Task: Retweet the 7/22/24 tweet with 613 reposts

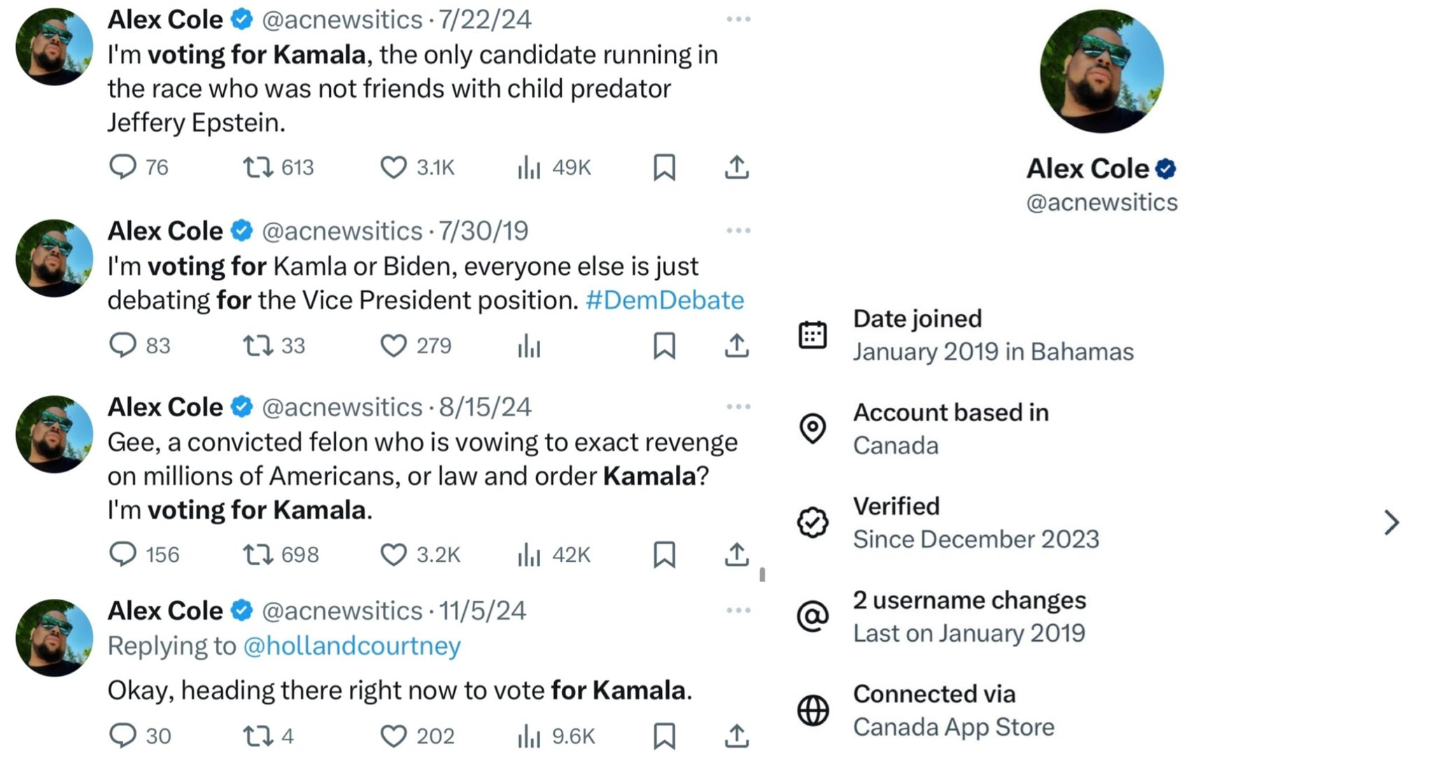Action: [x=257, y=168]
